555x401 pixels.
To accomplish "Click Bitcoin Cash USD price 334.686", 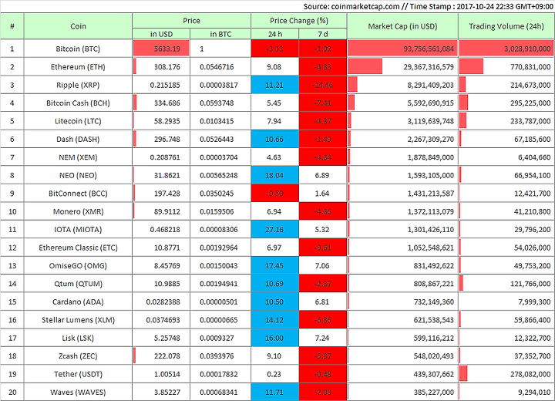I will (x=161, y=103).
